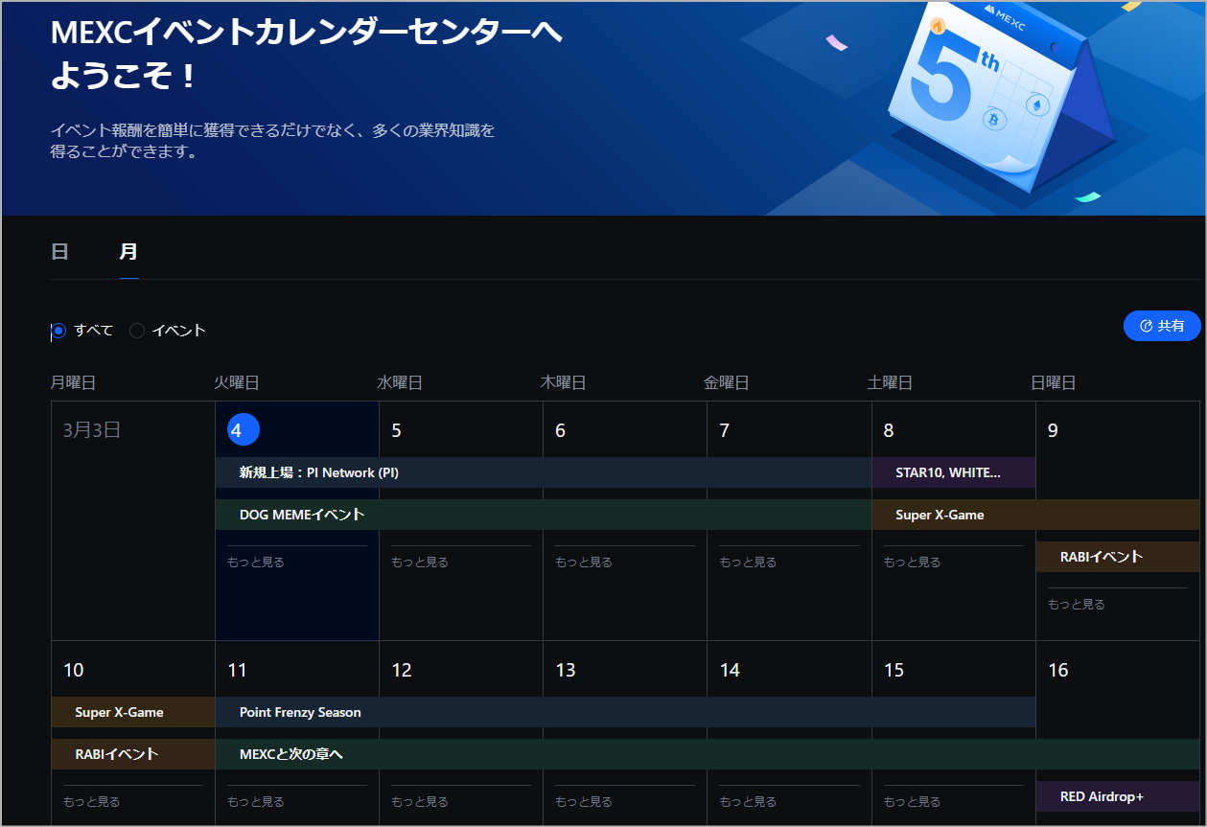Image resolution: width=1207 pixels, height=827 pixels.
Task: Open the MEXCと次の章へ event bar
Action: 291,754
